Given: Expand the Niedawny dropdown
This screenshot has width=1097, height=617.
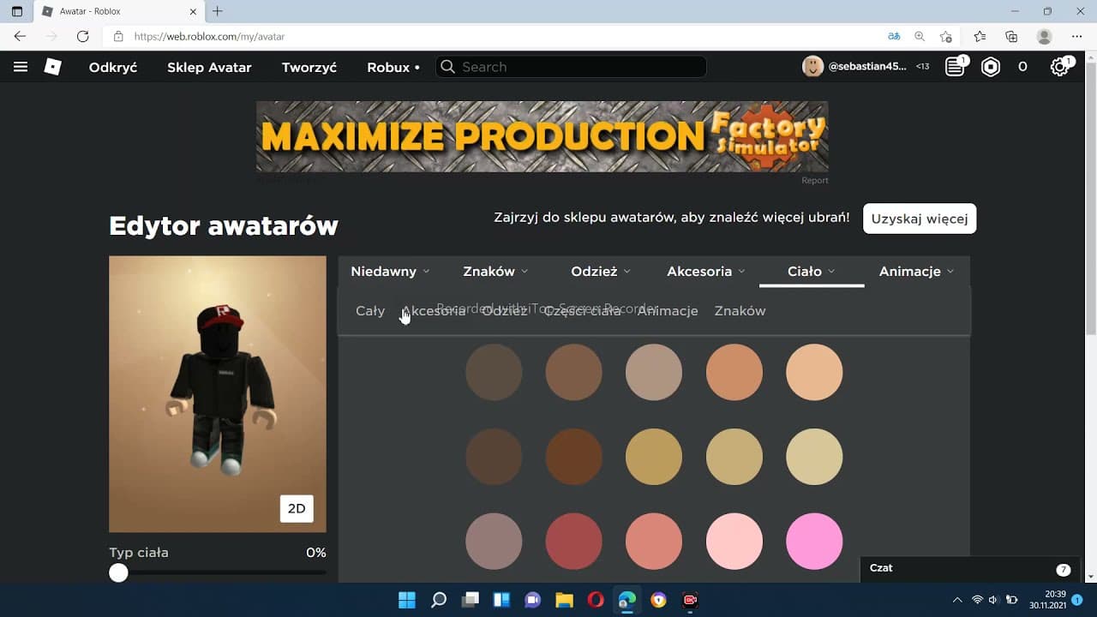Looking at the screenshot, I should coord(390,272).
